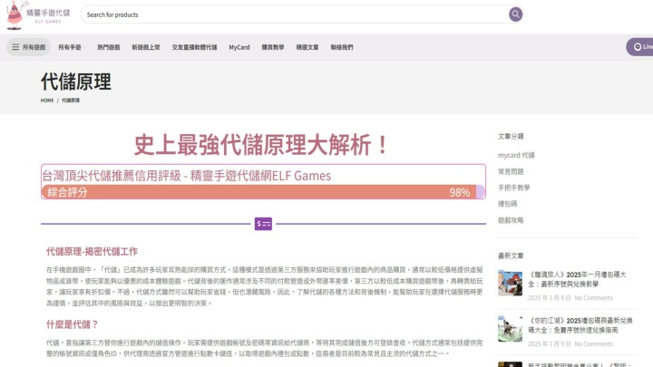Open the 手把手教學 category link
This screenshot has width=653, height=367.
click(514, 188)
